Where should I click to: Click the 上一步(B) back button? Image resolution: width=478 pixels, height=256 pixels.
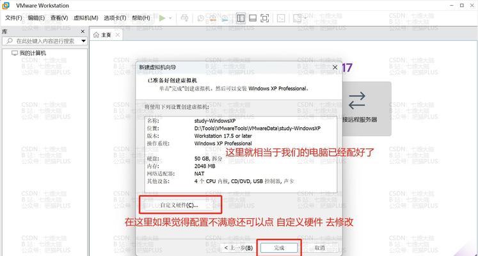click(238, 248)
